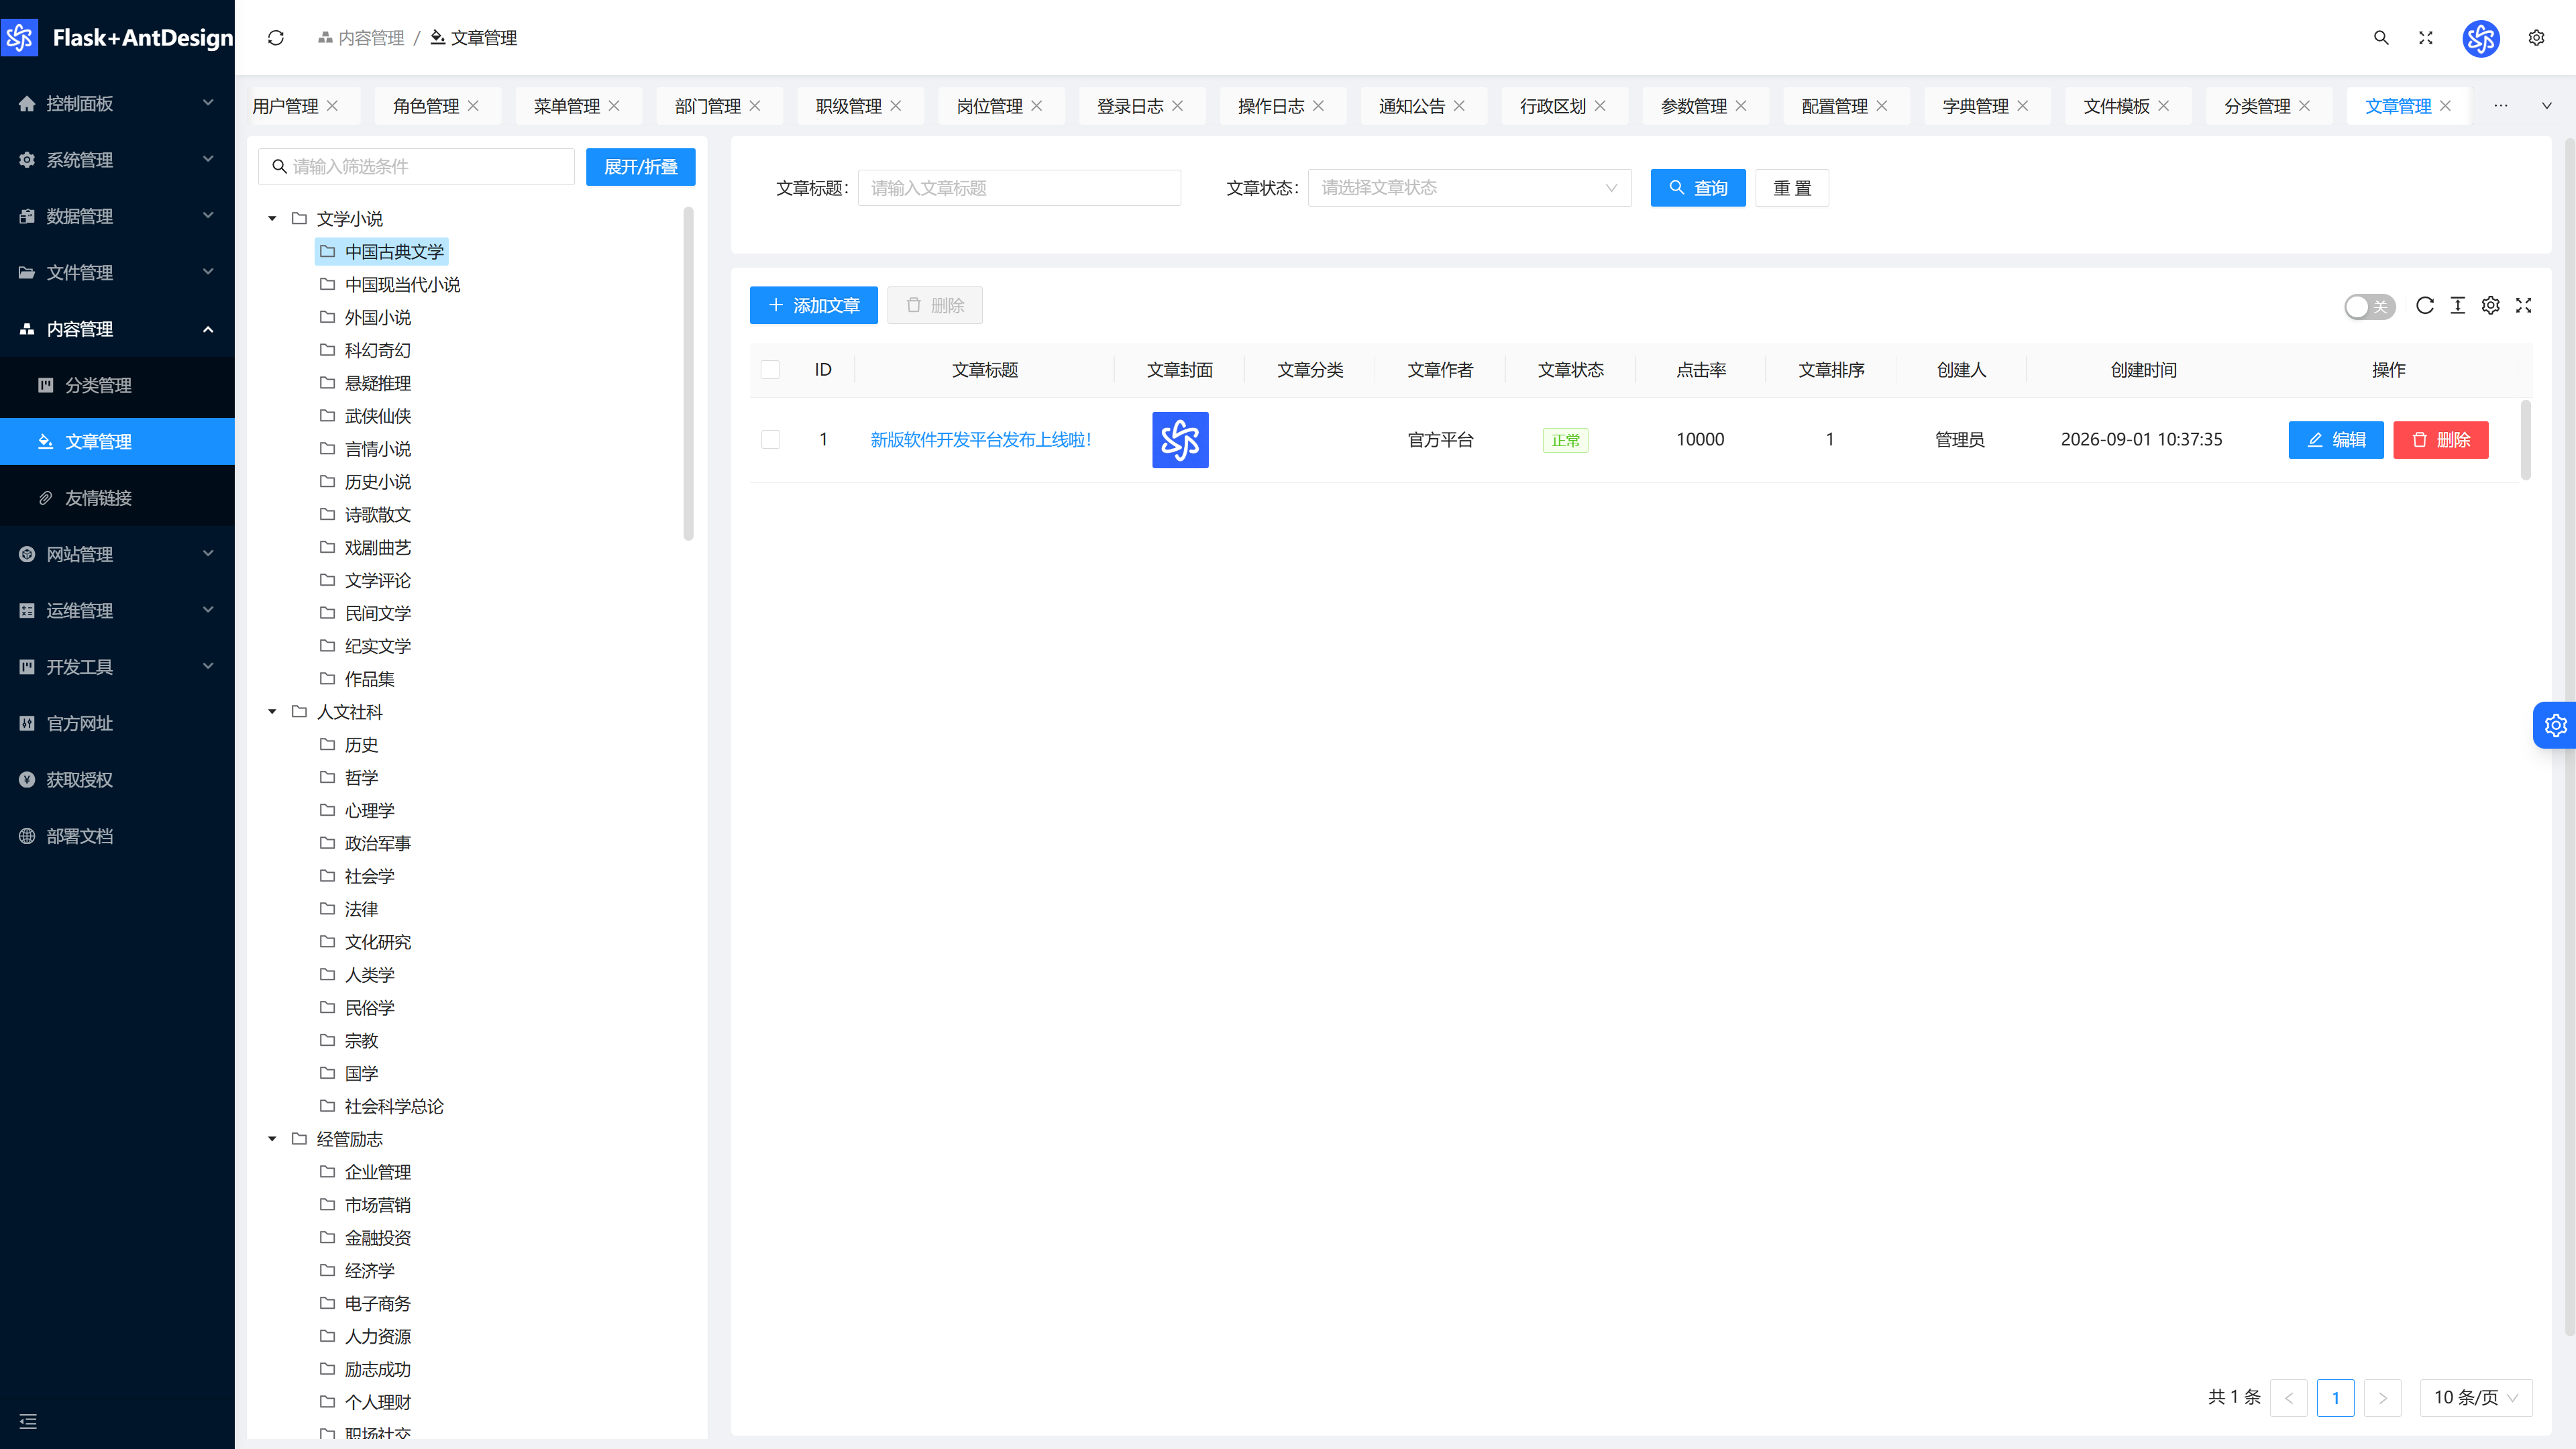Click the page refresh icon beside breadcrumb
This screenshot has width=2576, height=1449.
(276, 38)
